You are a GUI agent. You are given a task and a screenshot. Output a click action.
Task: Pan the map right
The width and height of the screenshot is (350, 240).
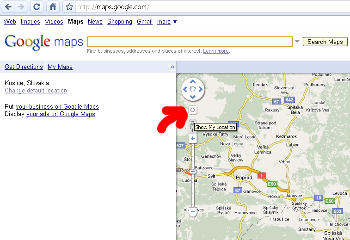click(201, 89)
